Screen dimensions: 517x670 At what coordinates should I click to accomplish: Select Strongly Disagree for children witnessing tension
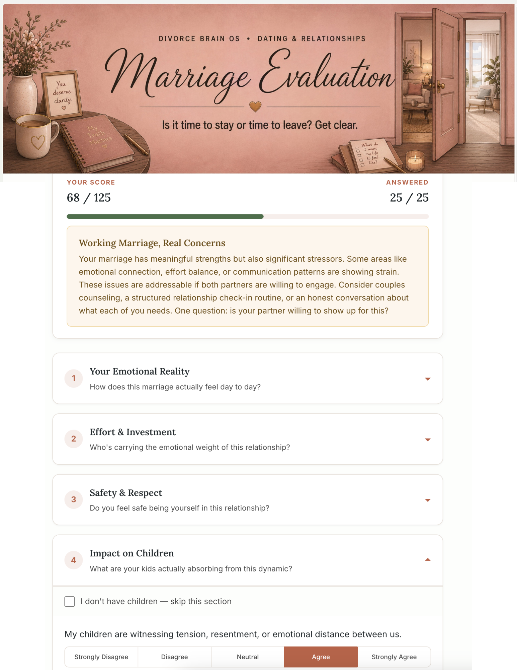[x=101, y=657]
